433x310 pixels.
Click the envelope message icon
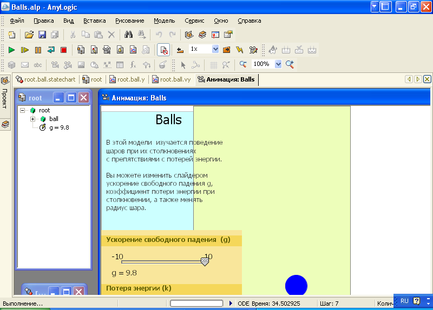coord(25,65)
